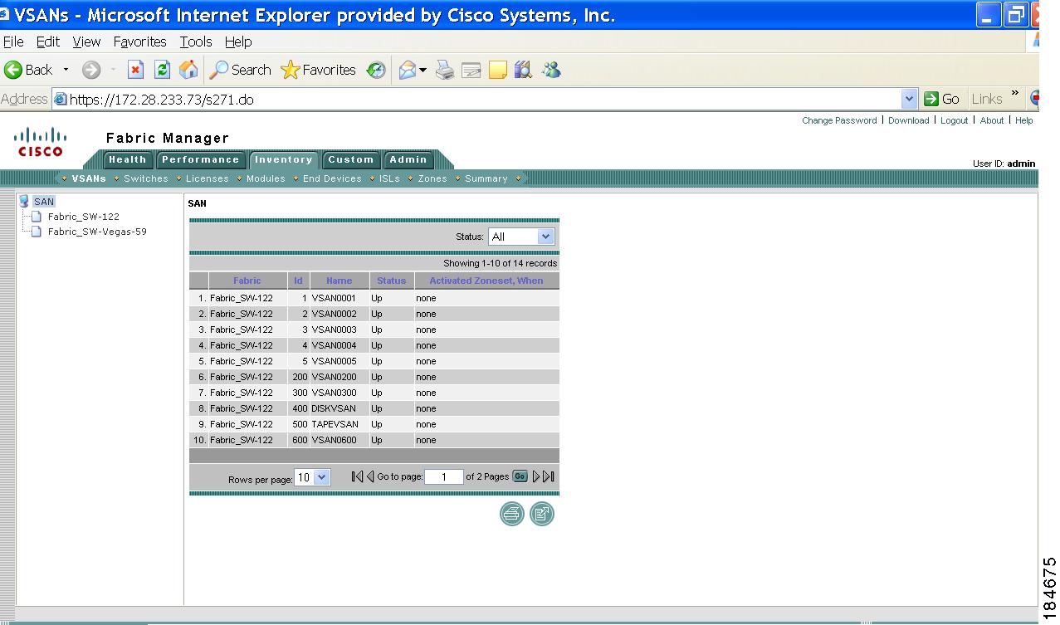The width and height of the screenshot is (1060, 625).
Task: Sort table by Name column header
Action: coord(339,281)
